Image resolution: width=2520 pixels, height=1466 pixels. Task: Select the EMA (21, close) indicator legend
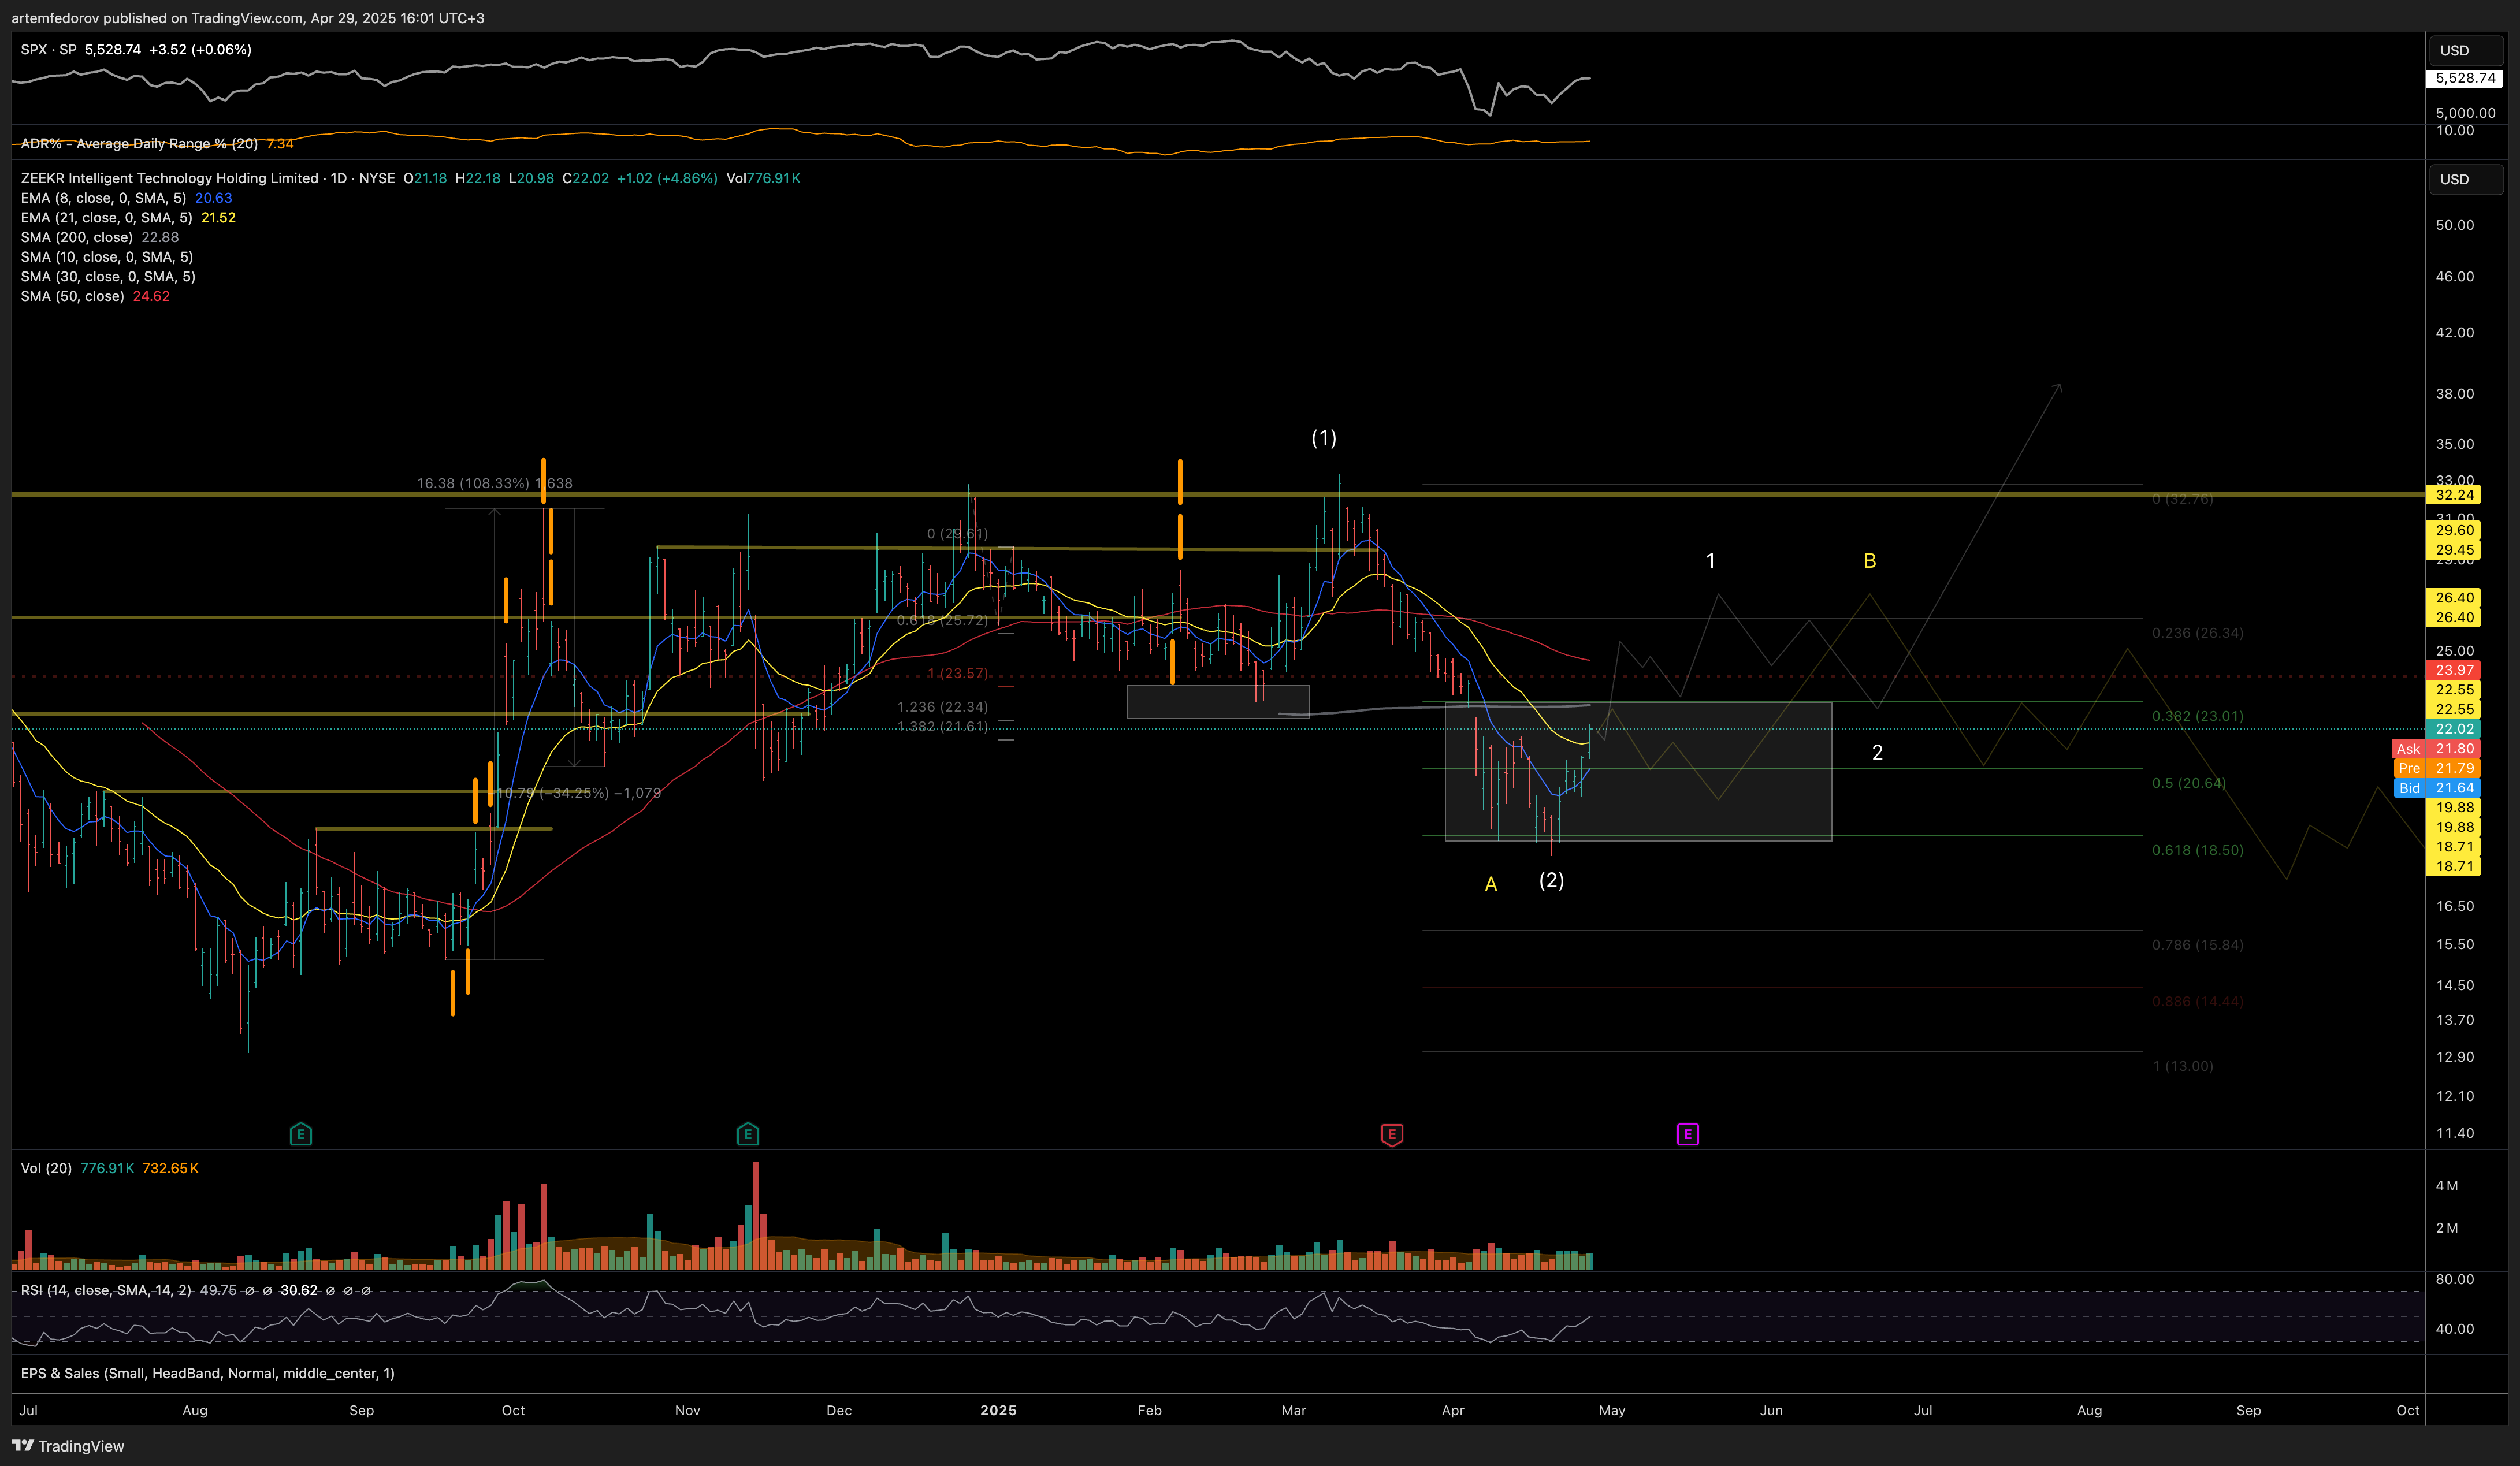pyautogui.click(x=106, y=217)
